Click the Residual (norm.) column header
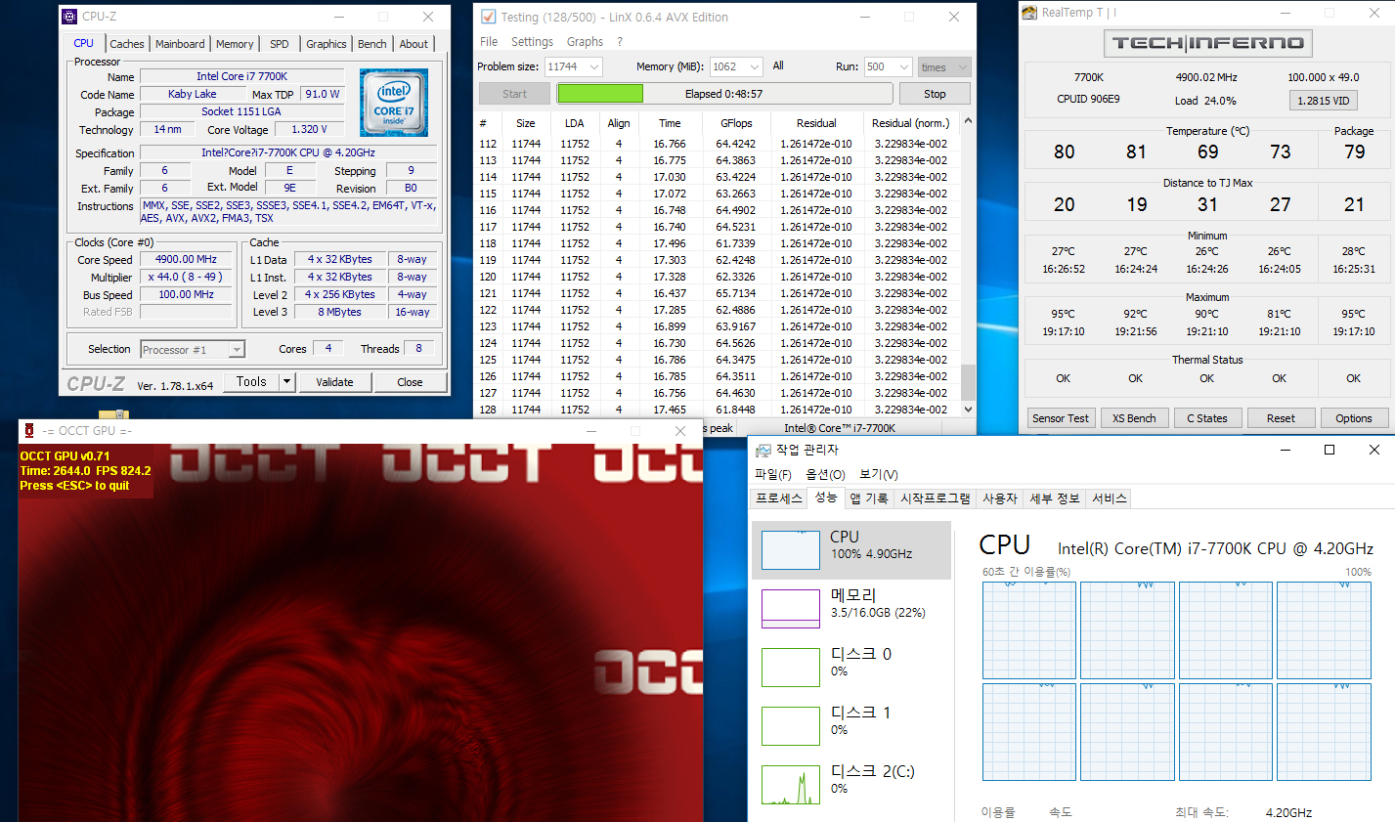Image resolution: width=1395 pixels, height=822 pixels. 910,123
